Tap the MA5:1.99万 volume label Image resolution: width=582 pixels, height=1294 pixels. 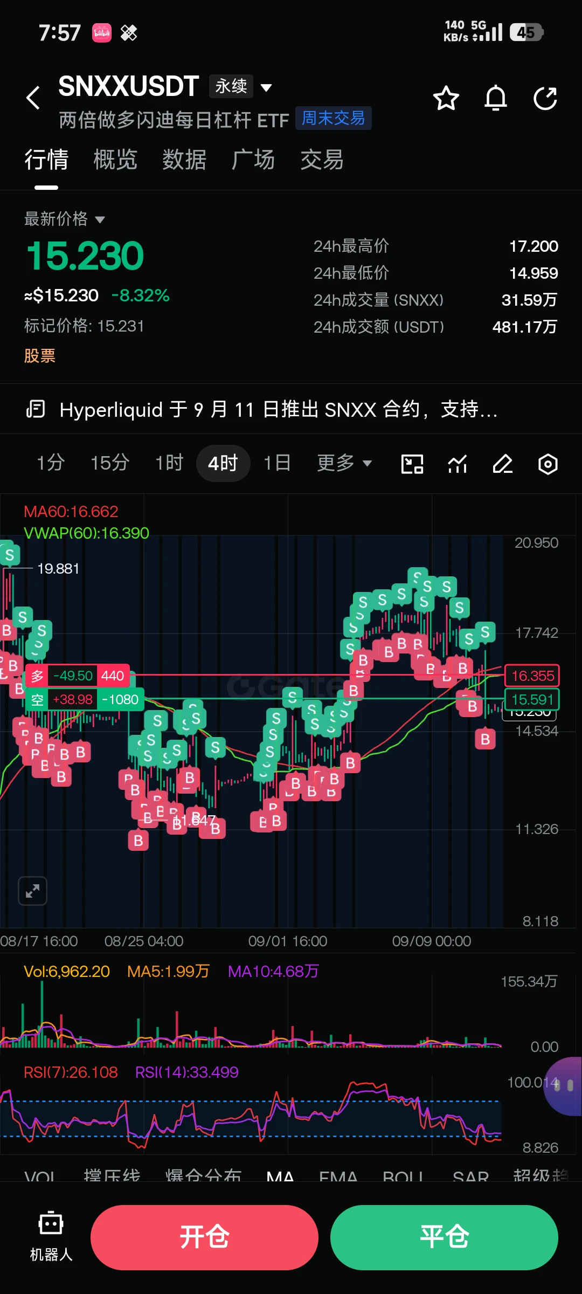pyautogui.click(x=168, y=971)
